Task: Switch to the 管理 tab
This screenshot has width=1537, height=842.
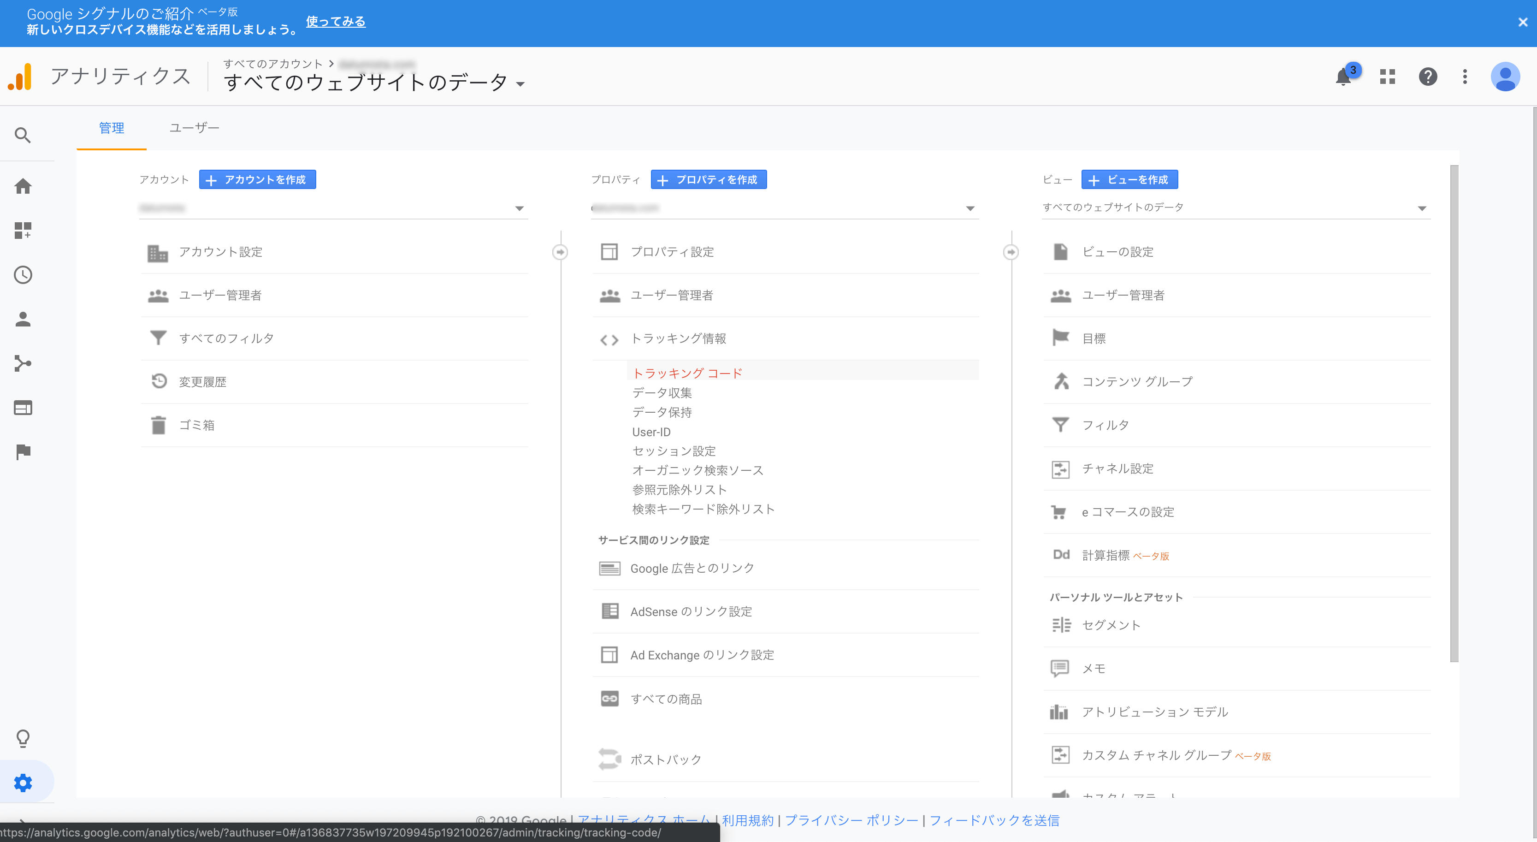Action: coord(112,128)
